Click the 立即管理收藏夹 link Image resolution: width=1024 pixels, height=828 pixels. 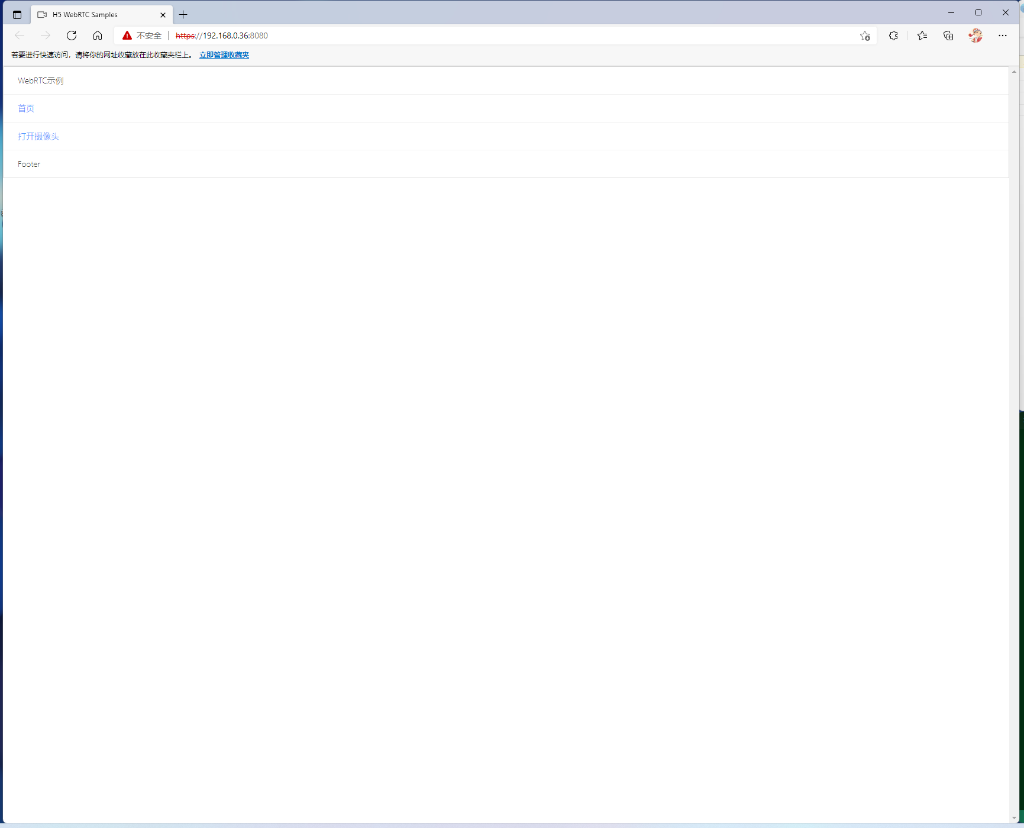click(x=224, y=55)
